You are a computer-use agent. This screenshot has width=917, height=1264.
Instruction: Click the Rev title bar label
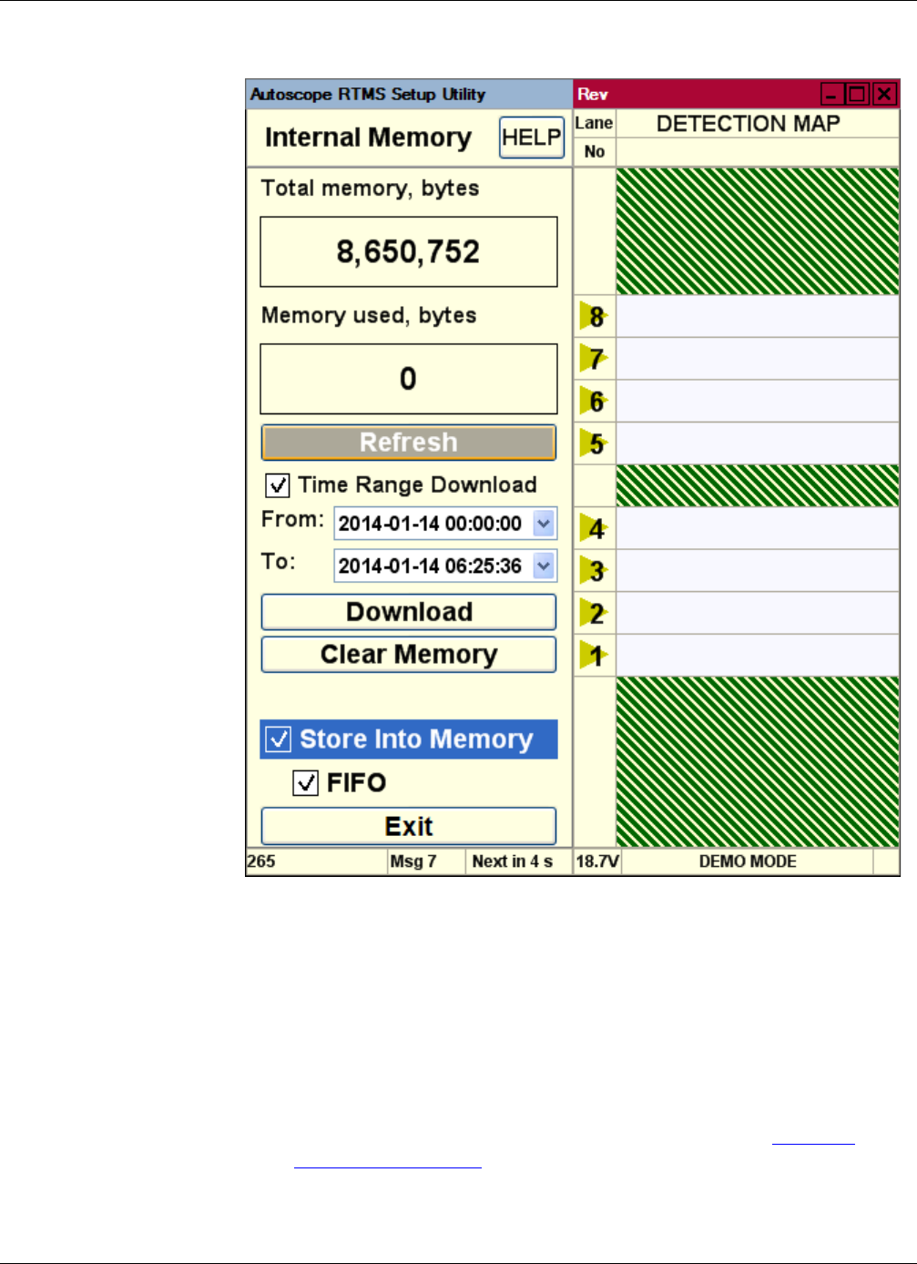click(x=593, y=94)
